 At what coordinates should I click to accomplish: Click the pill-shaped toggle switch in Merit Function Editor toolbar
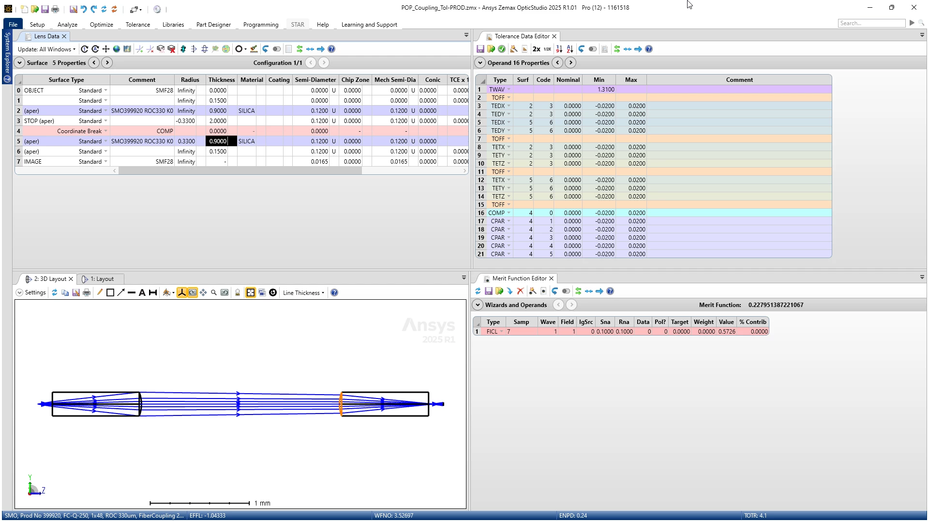coord(566,291)
